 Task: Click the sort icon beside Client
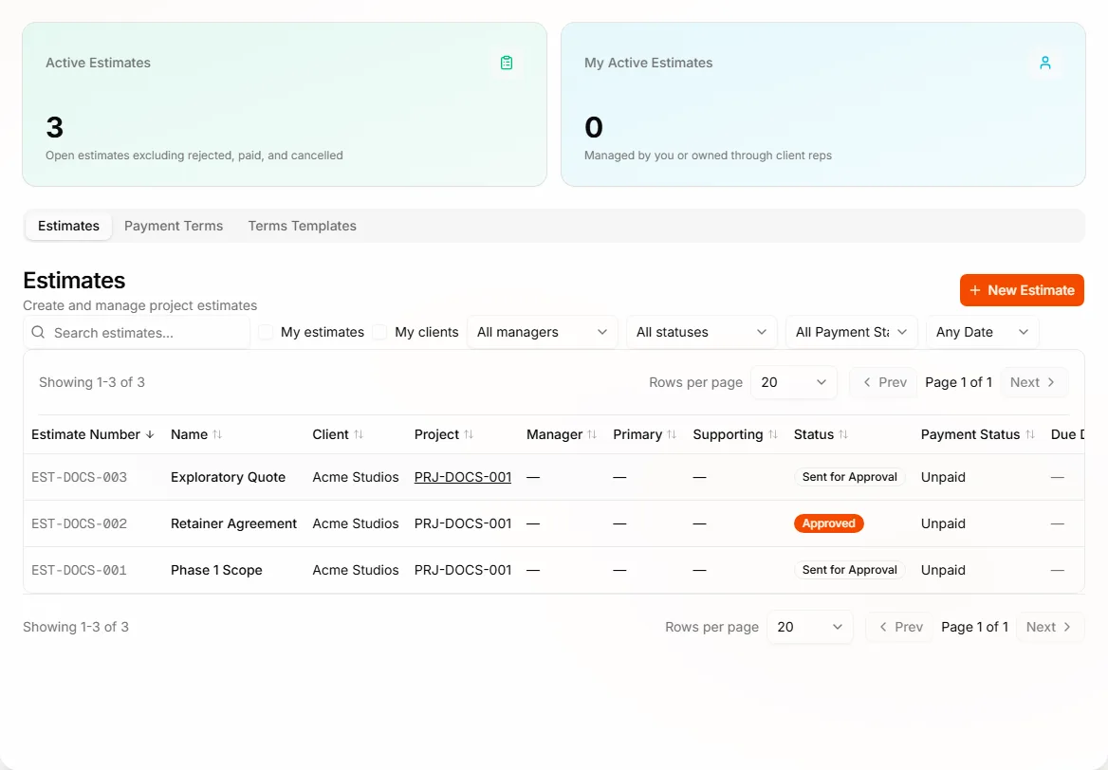click(x=359, y=434)
